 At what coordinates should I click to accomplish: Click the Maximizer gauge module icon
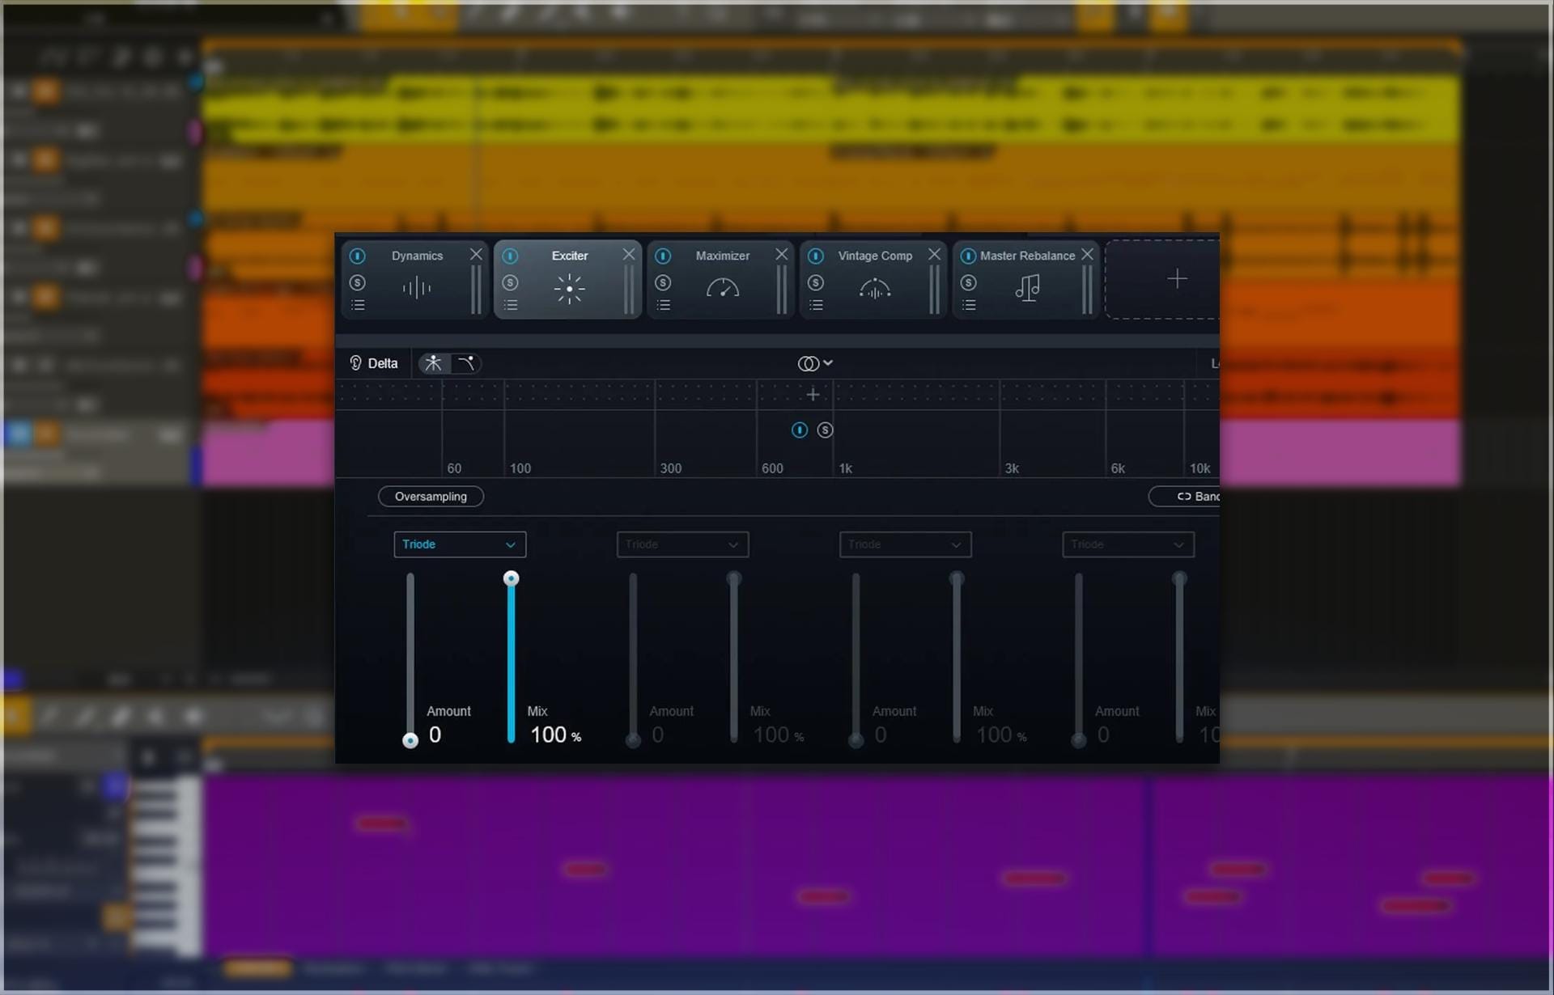[723, 287]
